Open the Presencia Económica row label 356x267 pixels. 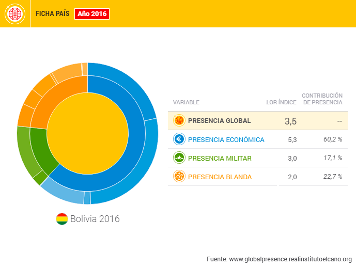[x=226, y=139]
